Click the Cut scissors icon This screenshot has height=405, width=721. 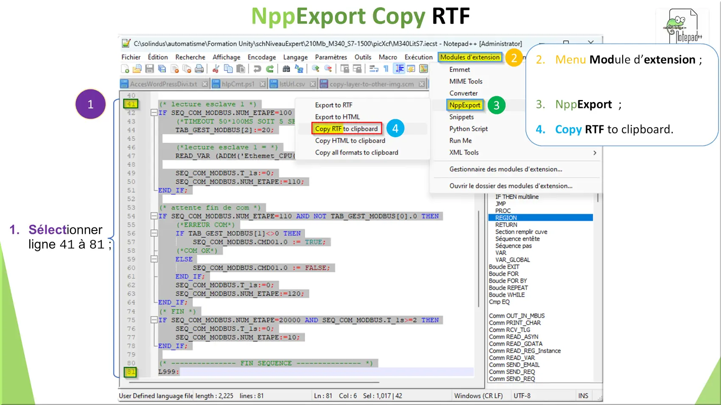[216, 69]
